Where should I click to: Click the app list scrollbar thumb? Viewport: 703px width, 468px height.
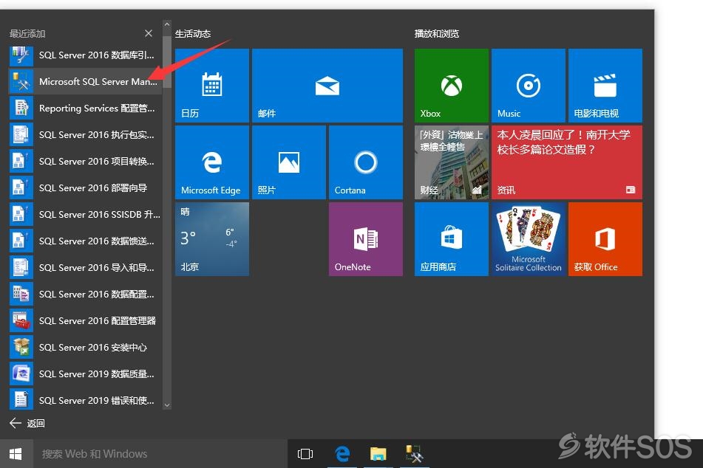(x=167, y=62)
